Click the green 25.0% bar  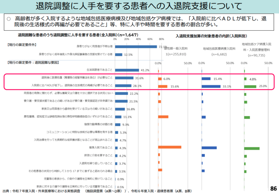tap(250, 86)
